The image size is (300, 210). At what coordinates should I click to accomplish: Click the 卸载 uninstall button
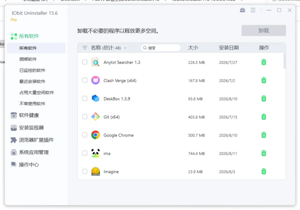point(264,30)
